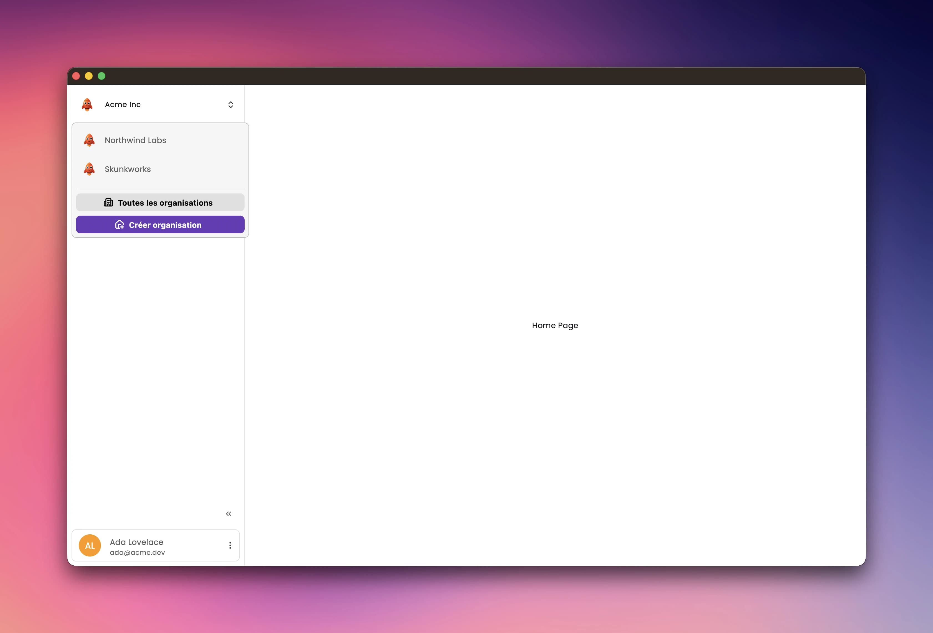Click the Acme Inc rocket logo
The height and width of the screenshot is (633, 933).
point(87,104)
